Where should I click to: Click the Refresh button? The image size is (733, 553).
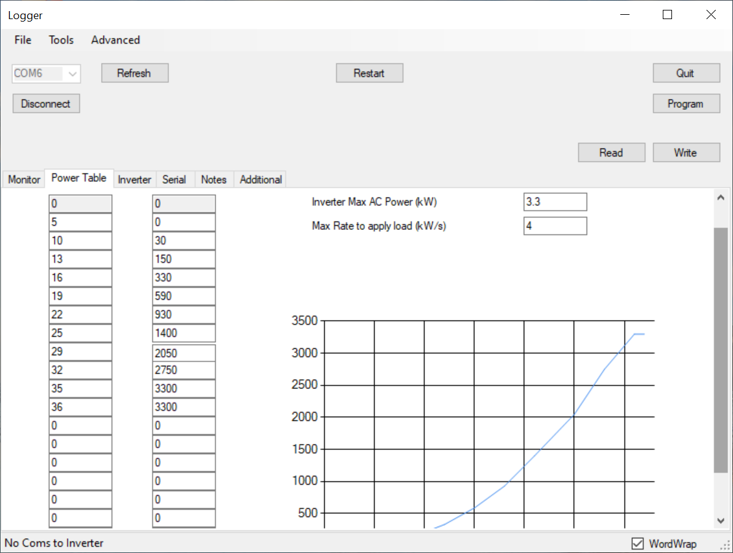tap(134, 73)
